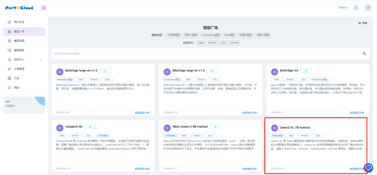Click the BAAI/bge-large-en-v1.5 model icon
377x175 pixels.
click(x=60, y=72)
